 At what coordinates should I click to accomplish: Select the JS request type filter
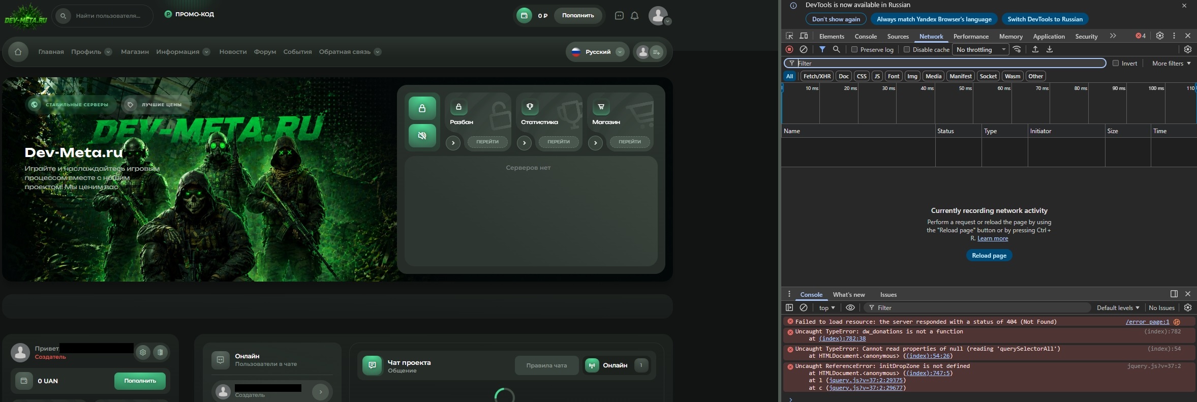pyautogui.click(x=877, y=76)
